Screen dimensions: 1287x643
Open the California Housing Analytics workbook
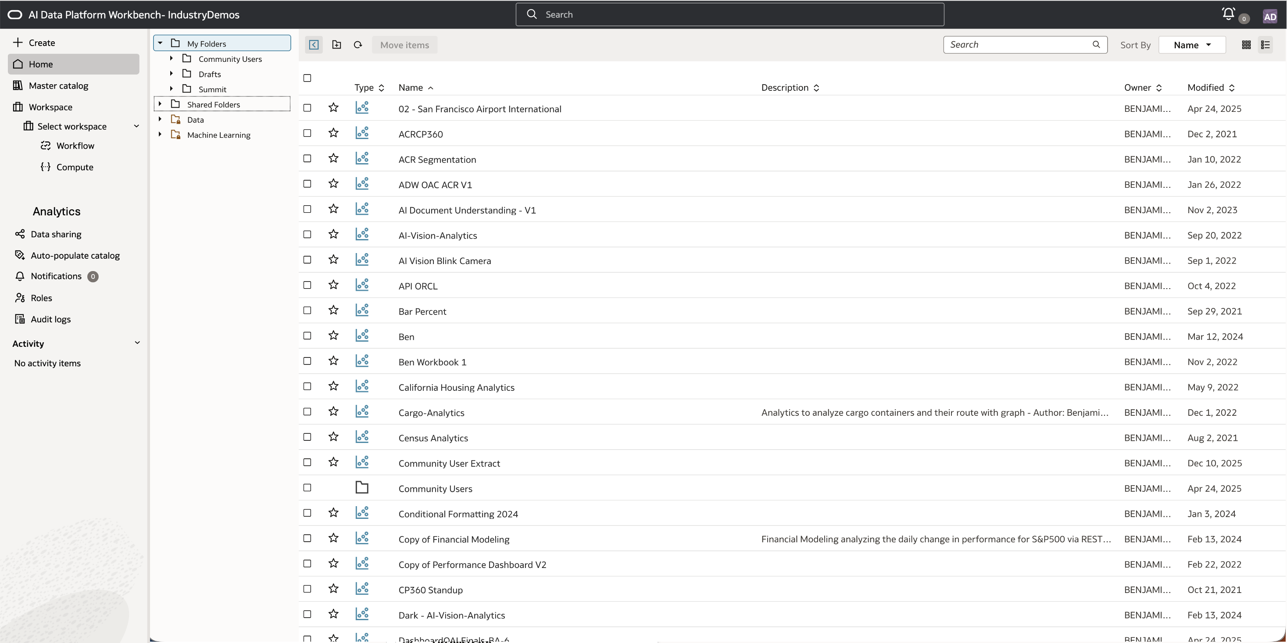[x=456, y=387]
